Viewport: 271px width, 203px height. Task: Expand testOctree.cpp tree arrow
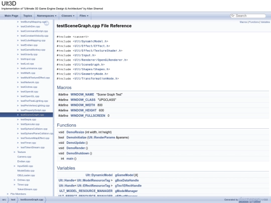[x=18, y=87]
